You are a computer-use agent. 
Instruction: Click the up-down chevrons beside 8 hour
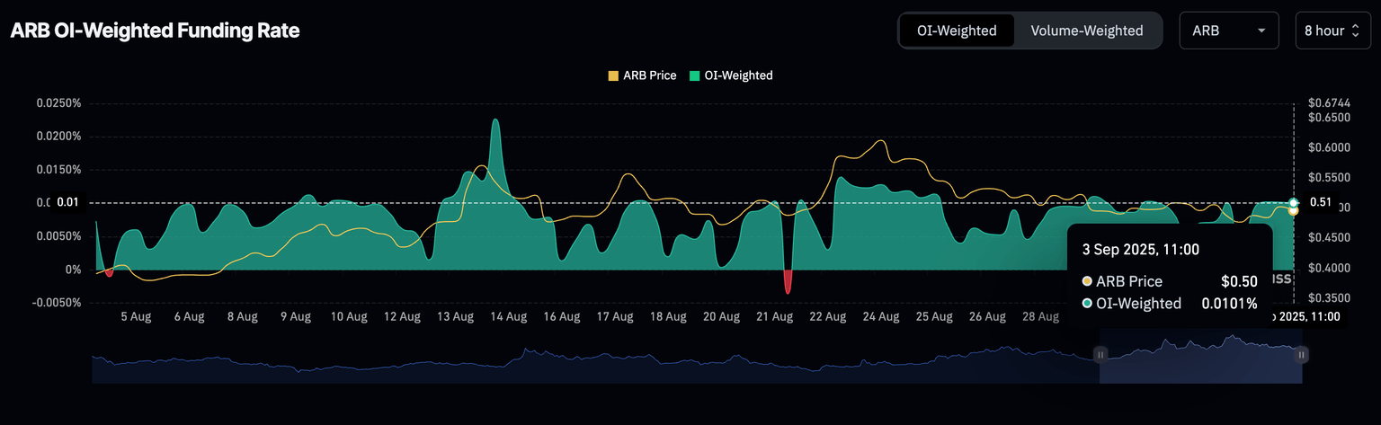[1355, 31]
